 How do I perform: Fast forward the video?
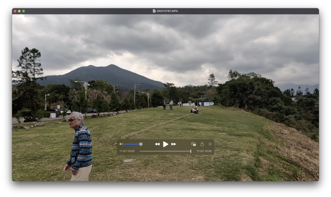click(173, 144)
